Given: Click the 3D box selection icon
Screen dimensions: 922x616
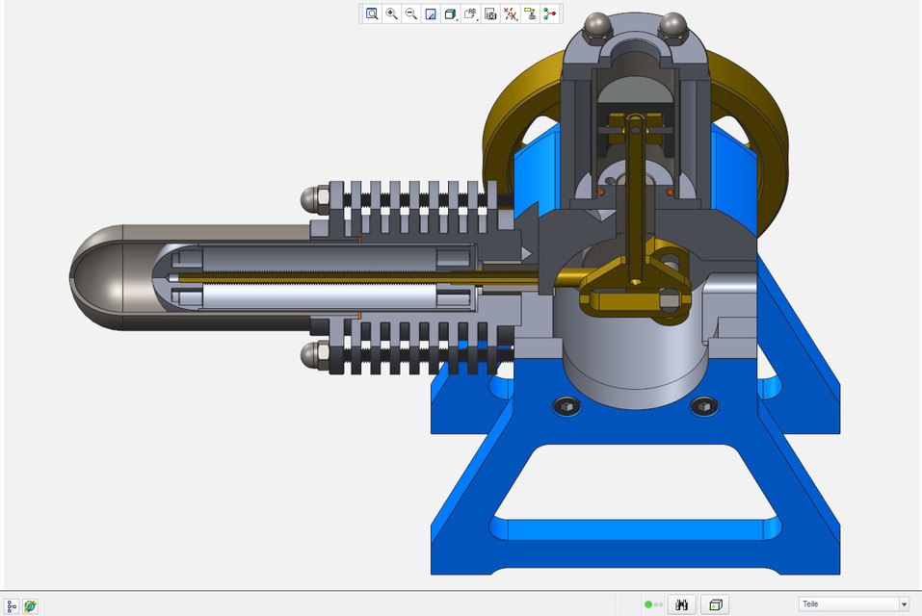Looking at the screenshot, I should 716,604.
